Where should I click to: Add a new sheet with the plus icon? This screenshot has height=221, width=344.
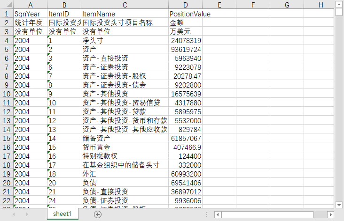tap(98, 214)
